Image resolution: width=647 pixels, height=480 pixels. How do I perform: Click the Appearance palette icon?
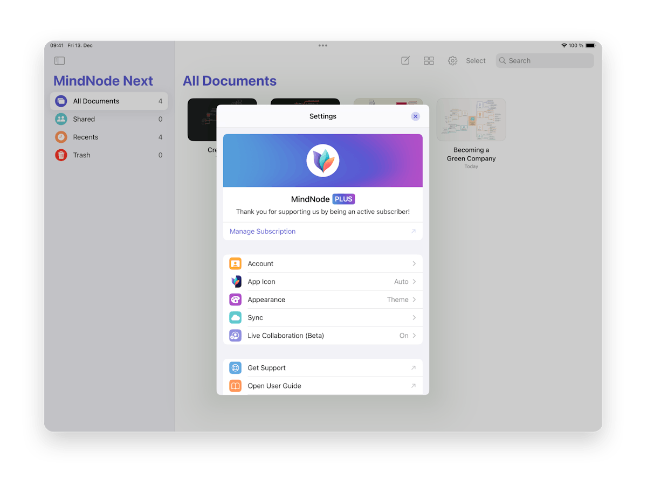click(x=235, y=300)
